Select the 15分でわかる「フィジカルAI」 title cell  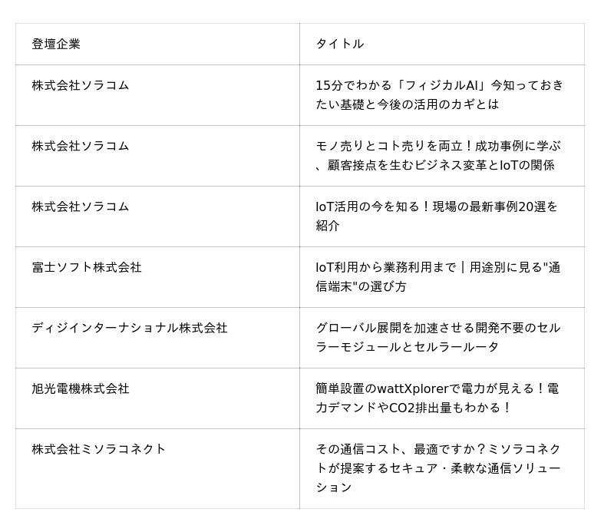439,94
